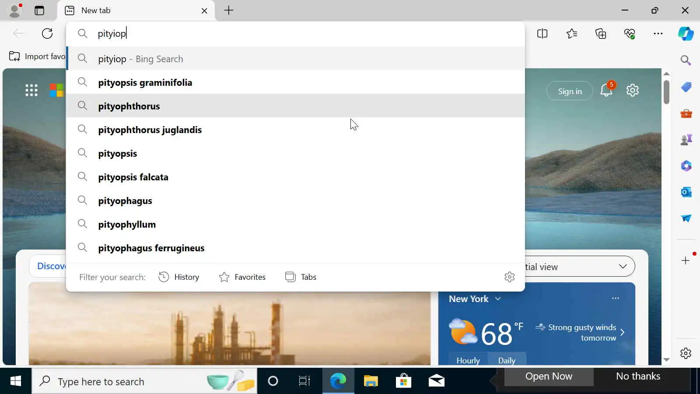Open Windows Start menu
This screenshot has height=394, width=700.
pos(16,381)
